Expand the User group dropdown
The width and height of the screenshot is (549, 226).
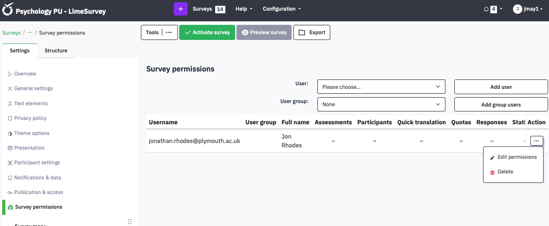pos(381,104)
